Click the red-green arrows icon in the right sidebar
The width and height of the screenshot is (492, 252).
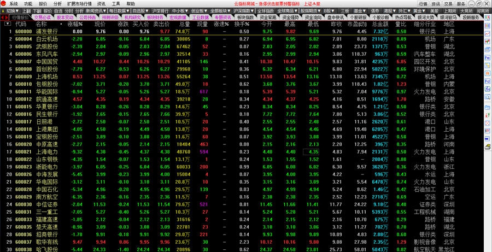[487, 115]
